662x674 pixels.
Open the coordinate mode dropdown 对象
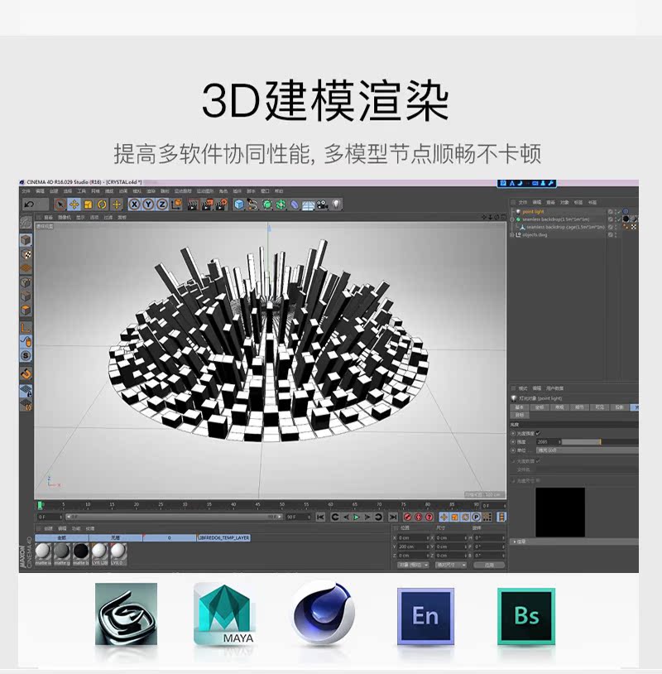pyautogui.click(x=413, y=565)
